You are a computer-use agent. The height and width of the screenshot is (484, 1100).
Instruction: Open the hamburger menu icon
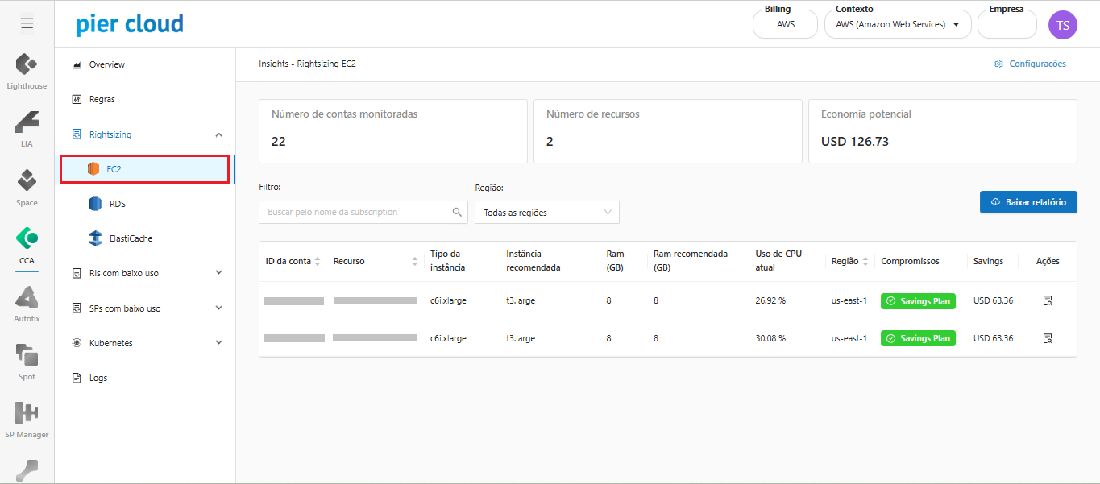pos(27,23)
